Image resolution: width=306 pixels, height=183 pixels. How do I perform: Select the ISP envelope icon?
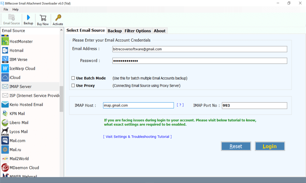[x=5, y=95]
